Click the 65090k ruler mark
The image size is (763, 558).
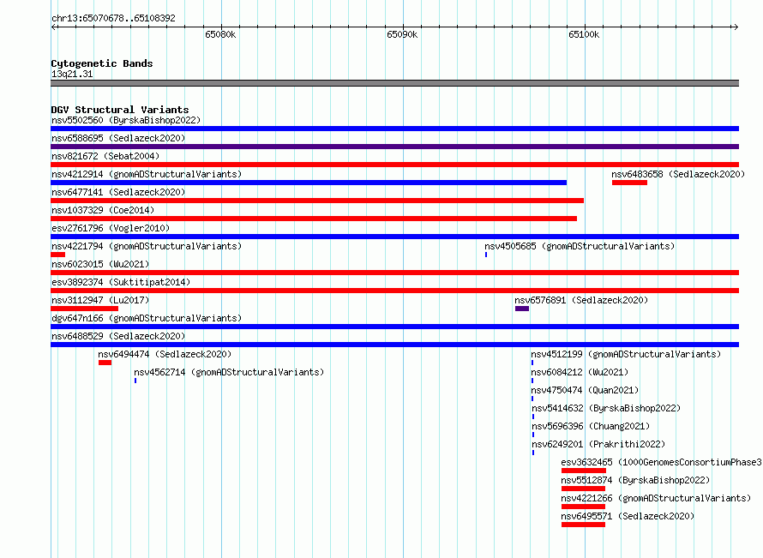click(x=402, y=34)
